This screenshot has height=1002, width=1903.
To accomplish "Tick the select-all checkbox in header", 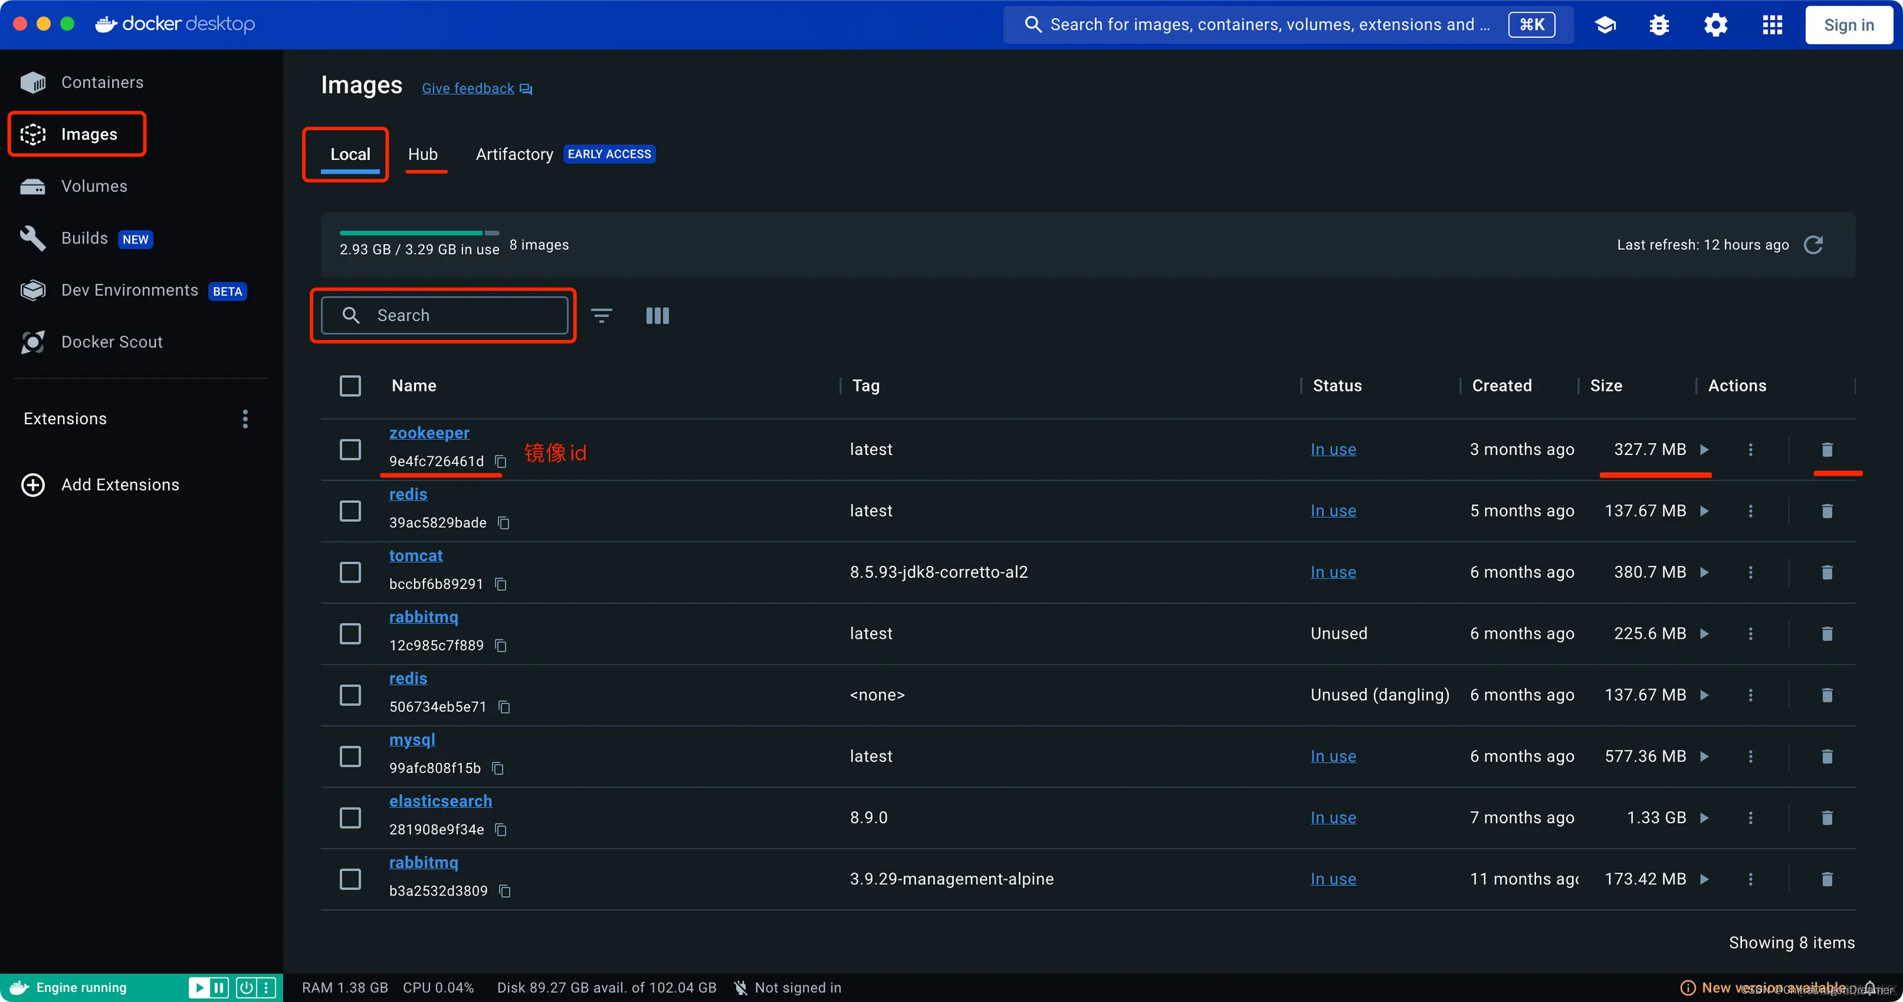I will point(350,386).
